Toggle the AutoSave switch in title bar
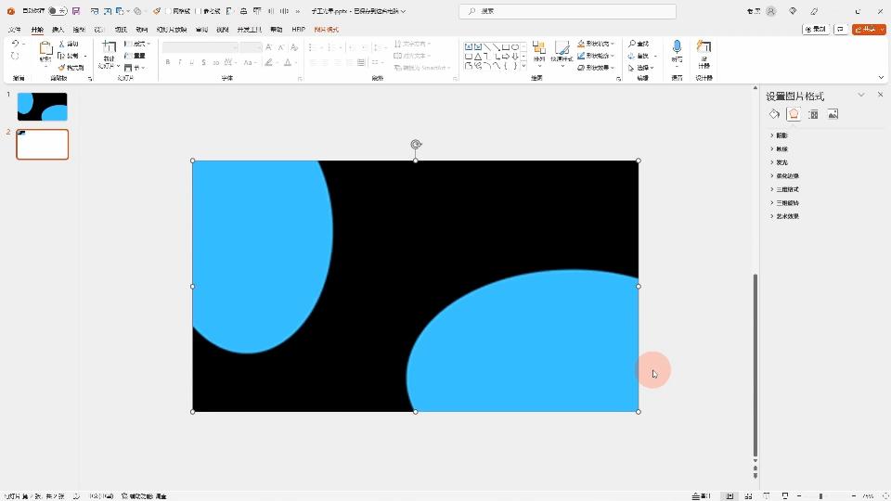Viewport: 891px width, 501px height. (56, 11)
